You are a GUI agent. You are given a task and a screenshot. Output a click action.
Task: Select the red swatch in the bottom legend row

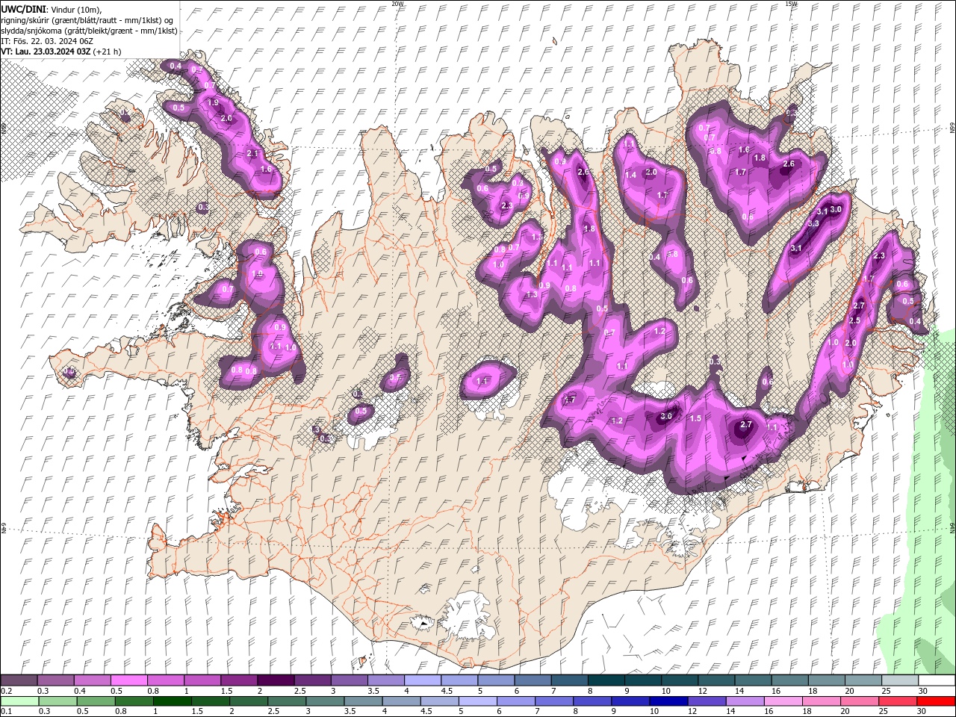pos(937,701)
